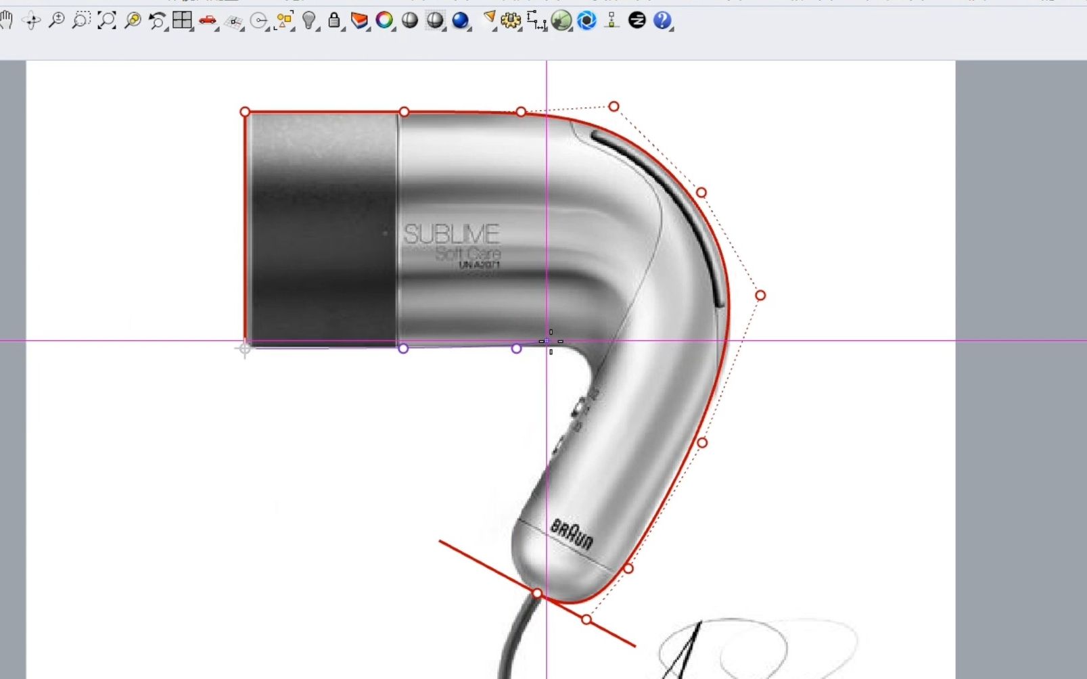Viewport: 1087px width, 679px height.
Task: Click the control point at the handle bottom line end
Action: (x=586, y=619)
